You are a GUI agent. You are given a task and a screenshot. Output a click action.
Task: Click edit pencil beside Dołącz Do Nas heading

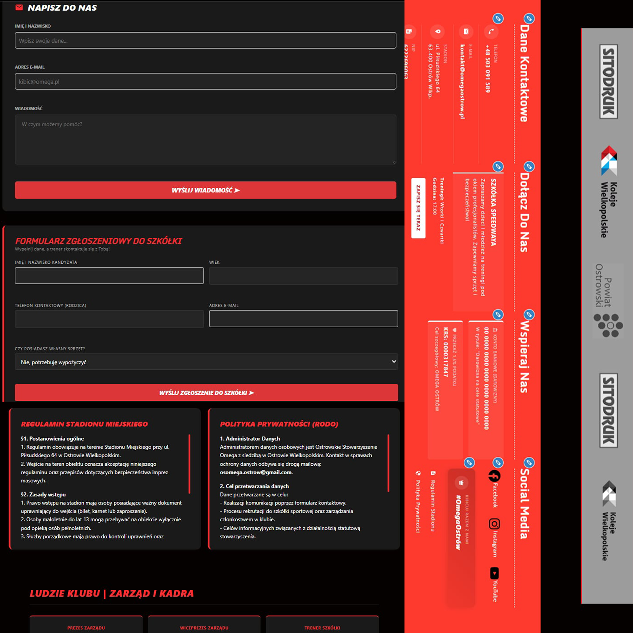(529, 166)
